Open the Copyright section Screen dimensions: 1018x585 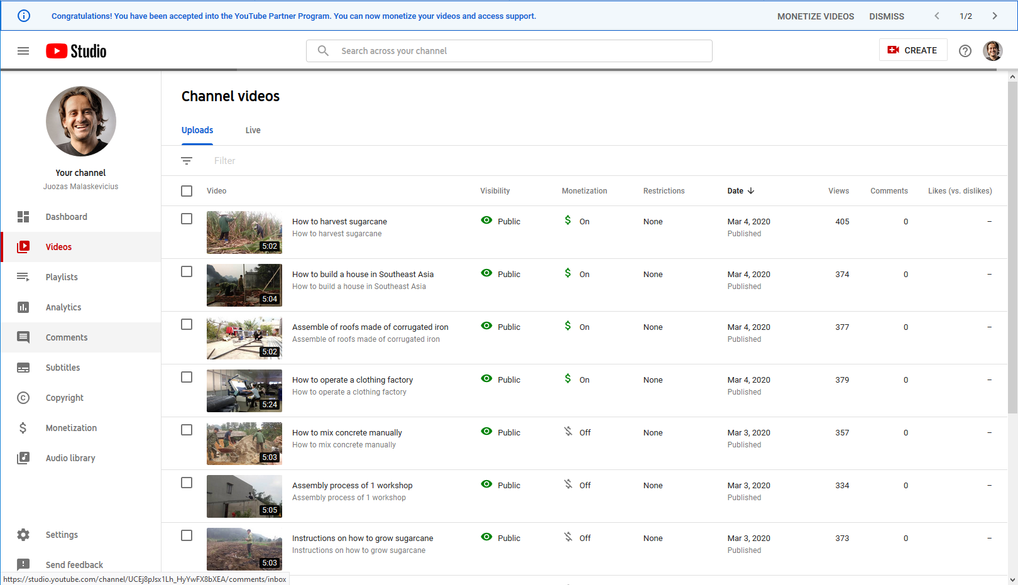64,397
